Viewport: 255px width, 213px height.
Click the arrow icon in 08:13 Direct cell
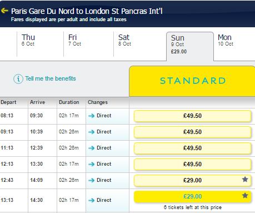[x=91, y=116]
